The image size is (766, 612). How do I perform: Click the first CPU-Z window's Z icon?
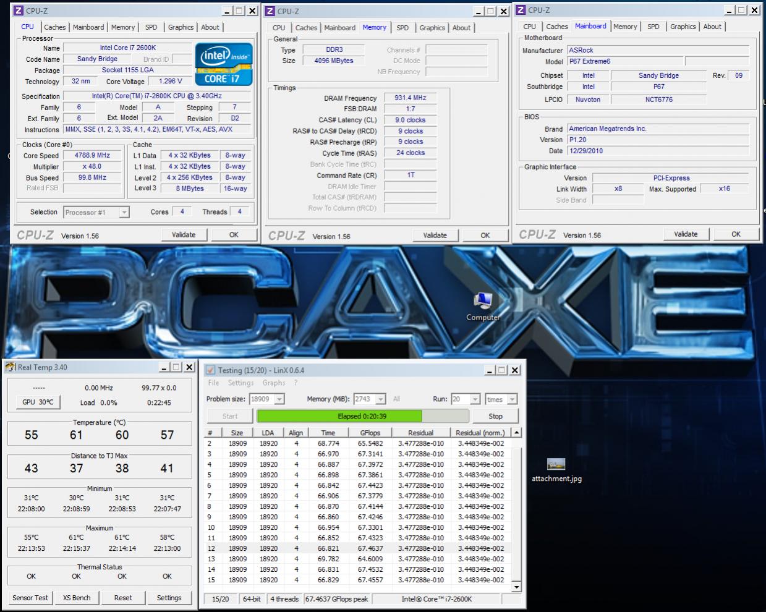19,11
